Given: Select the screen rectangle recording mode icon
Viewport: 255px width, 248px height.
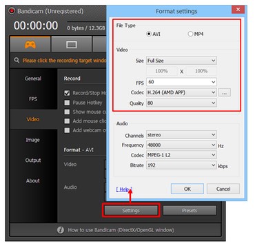Looking at the screenshot, I should 72,45.
